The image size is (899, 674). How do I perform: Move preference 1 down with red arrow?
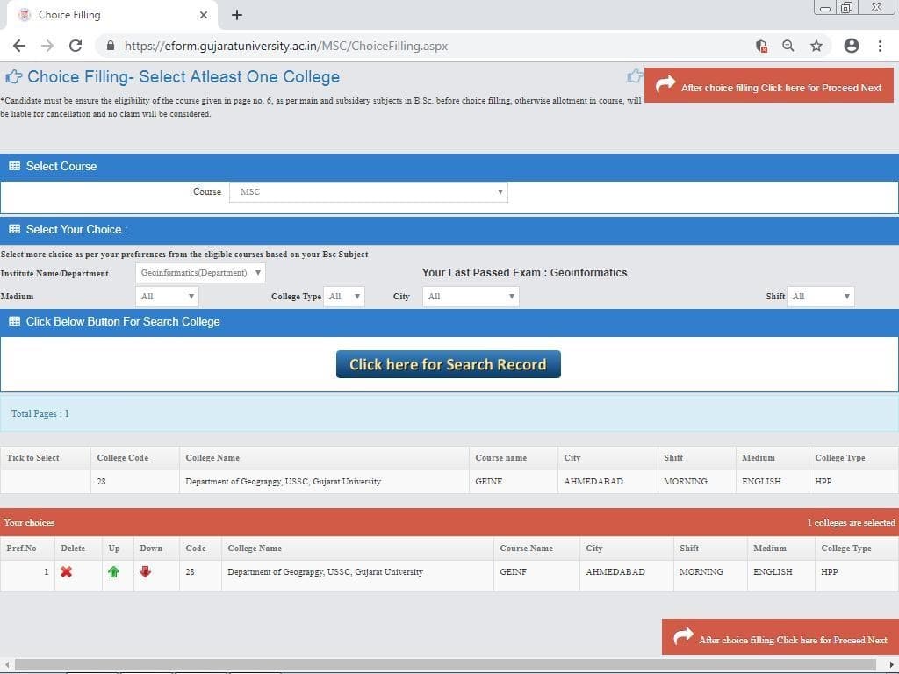[146, 571]
